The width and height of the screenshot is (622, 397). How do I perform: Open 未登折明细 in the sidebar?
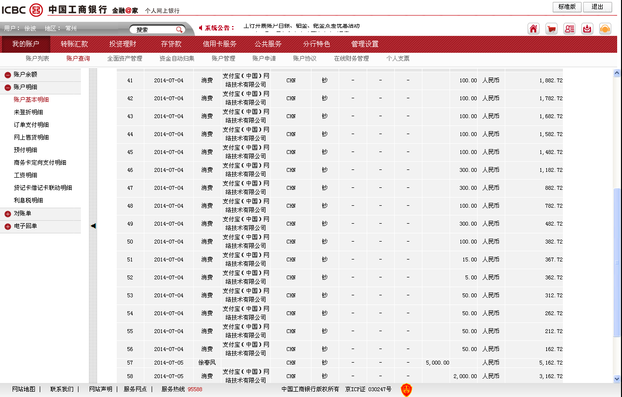28,112
